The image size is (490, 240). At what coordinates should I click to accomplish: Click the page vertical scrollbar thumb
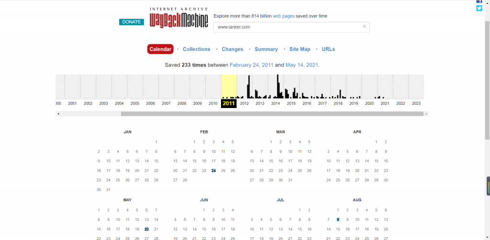pyautogui.click(x=487, y=79)
